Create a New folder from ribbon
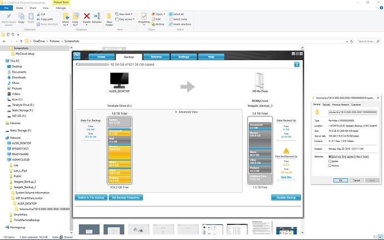384x240 pixels. [109, 19]
